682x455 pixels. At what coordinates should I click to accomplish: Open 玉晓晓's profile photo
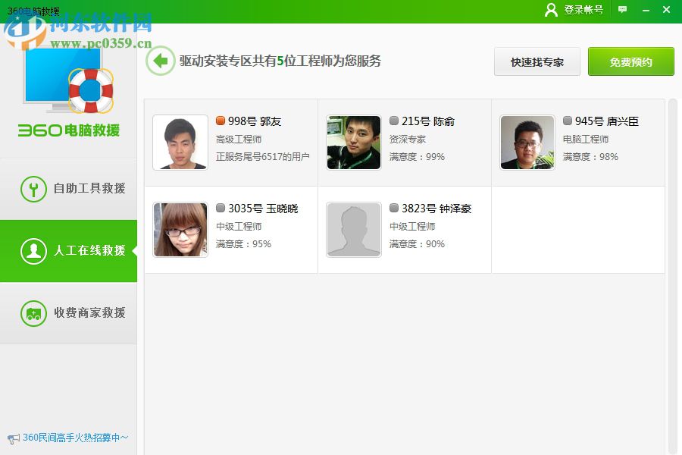pyautogui.click(x=180, y=230)
